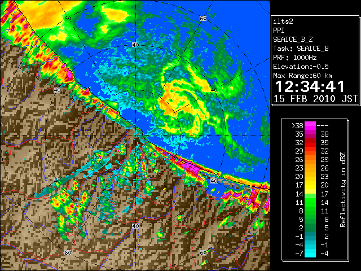Click the large '12:34:41' timestamp
Image resolution: width=361 pixels, height=271 pixels.
310,86
